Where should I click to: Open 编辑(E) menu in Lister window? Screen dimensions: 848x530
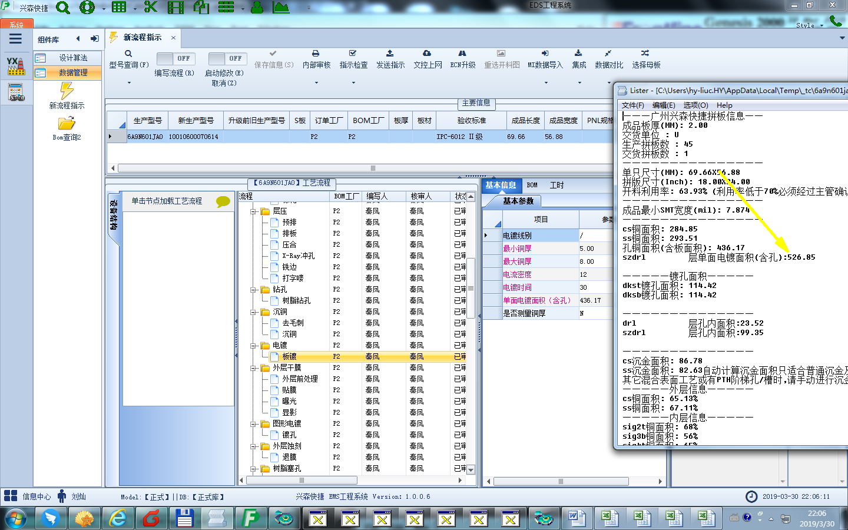(664, 105)
